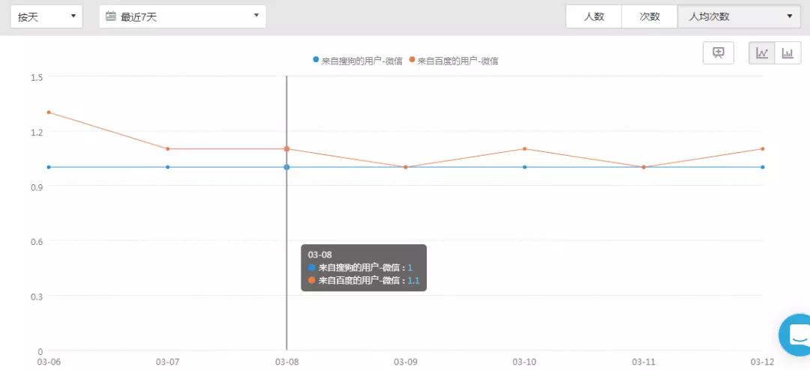This screenshot has height=370, width=810.
Task: Click the blue data point at 03-10
Action: point(524,167)
